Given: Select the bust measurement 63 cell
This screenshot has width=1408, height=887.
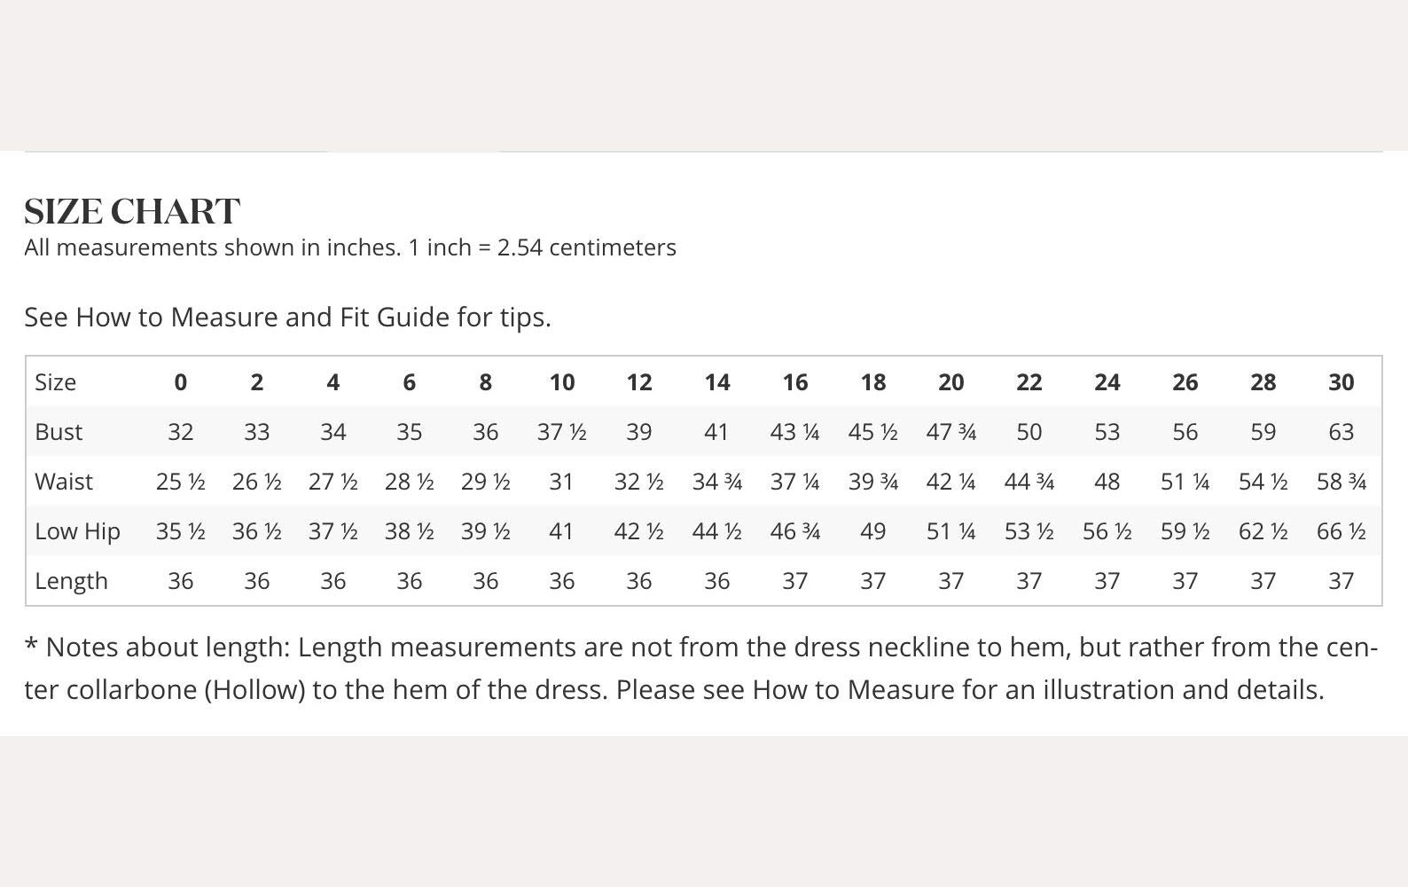Looking at the screenshot, I should point(1341,432).
